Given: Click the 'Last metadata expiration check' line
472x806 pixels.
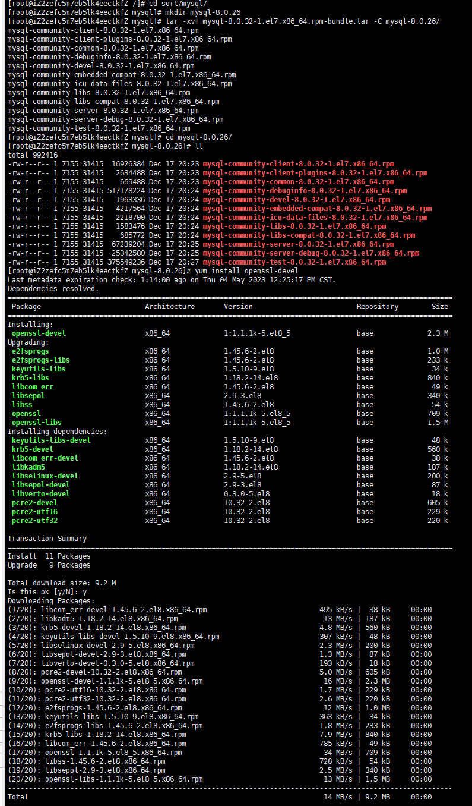Looking at the screenshot, I should tap(172, 280).
